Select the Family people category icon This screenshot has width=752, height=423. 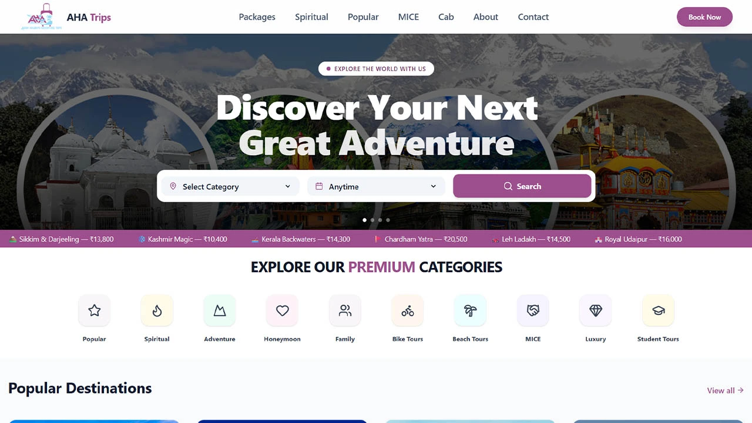[345, 310]
